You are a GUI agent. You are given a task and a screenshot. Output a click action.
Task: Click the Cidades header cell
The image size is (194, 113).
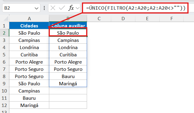[29, 26]
